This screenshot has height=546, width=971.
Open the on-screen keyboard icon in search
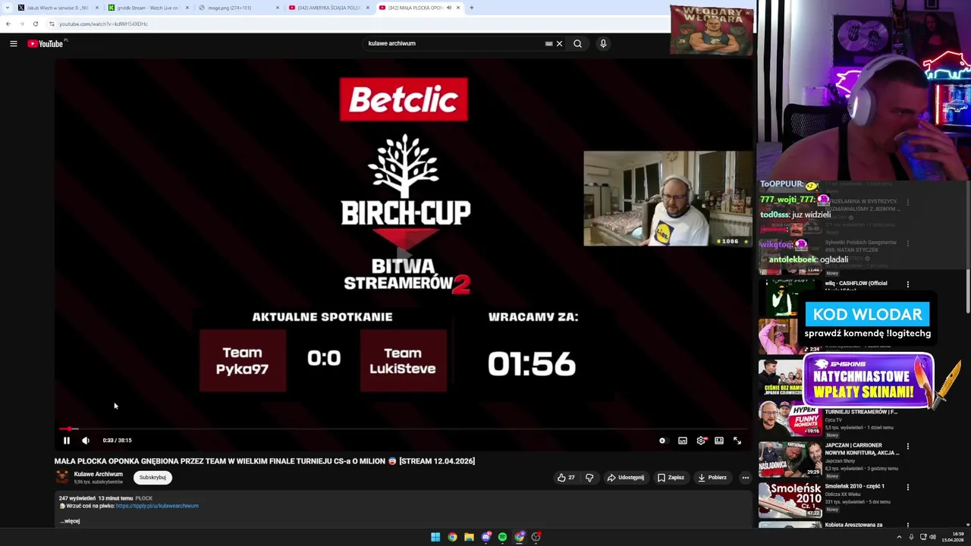pyautogui.click(x=548, y=44)
